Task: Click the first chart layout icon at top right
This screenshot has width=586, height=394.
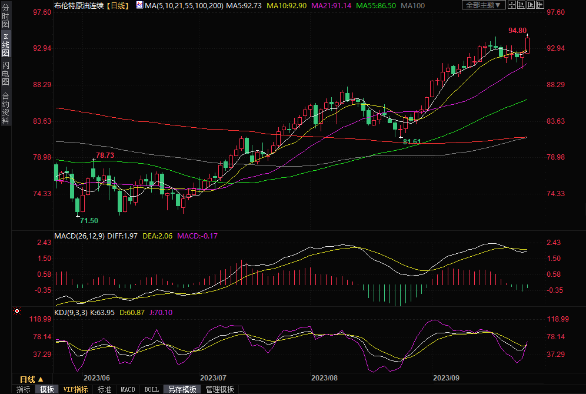Action: coord(513,5)
